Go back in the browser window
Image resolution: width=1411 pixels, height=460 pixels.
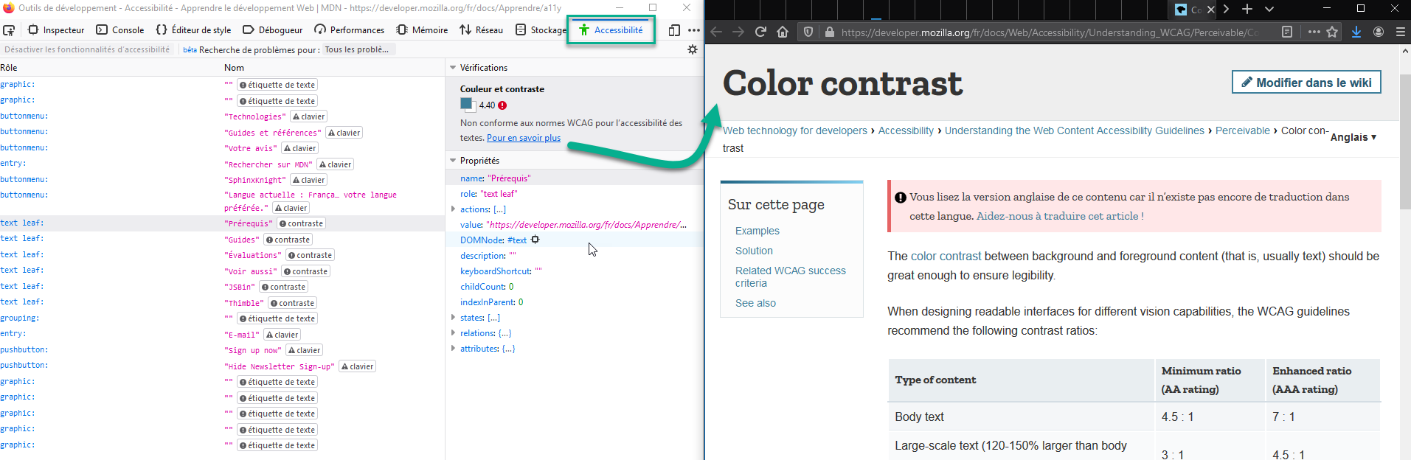(716, 32)
